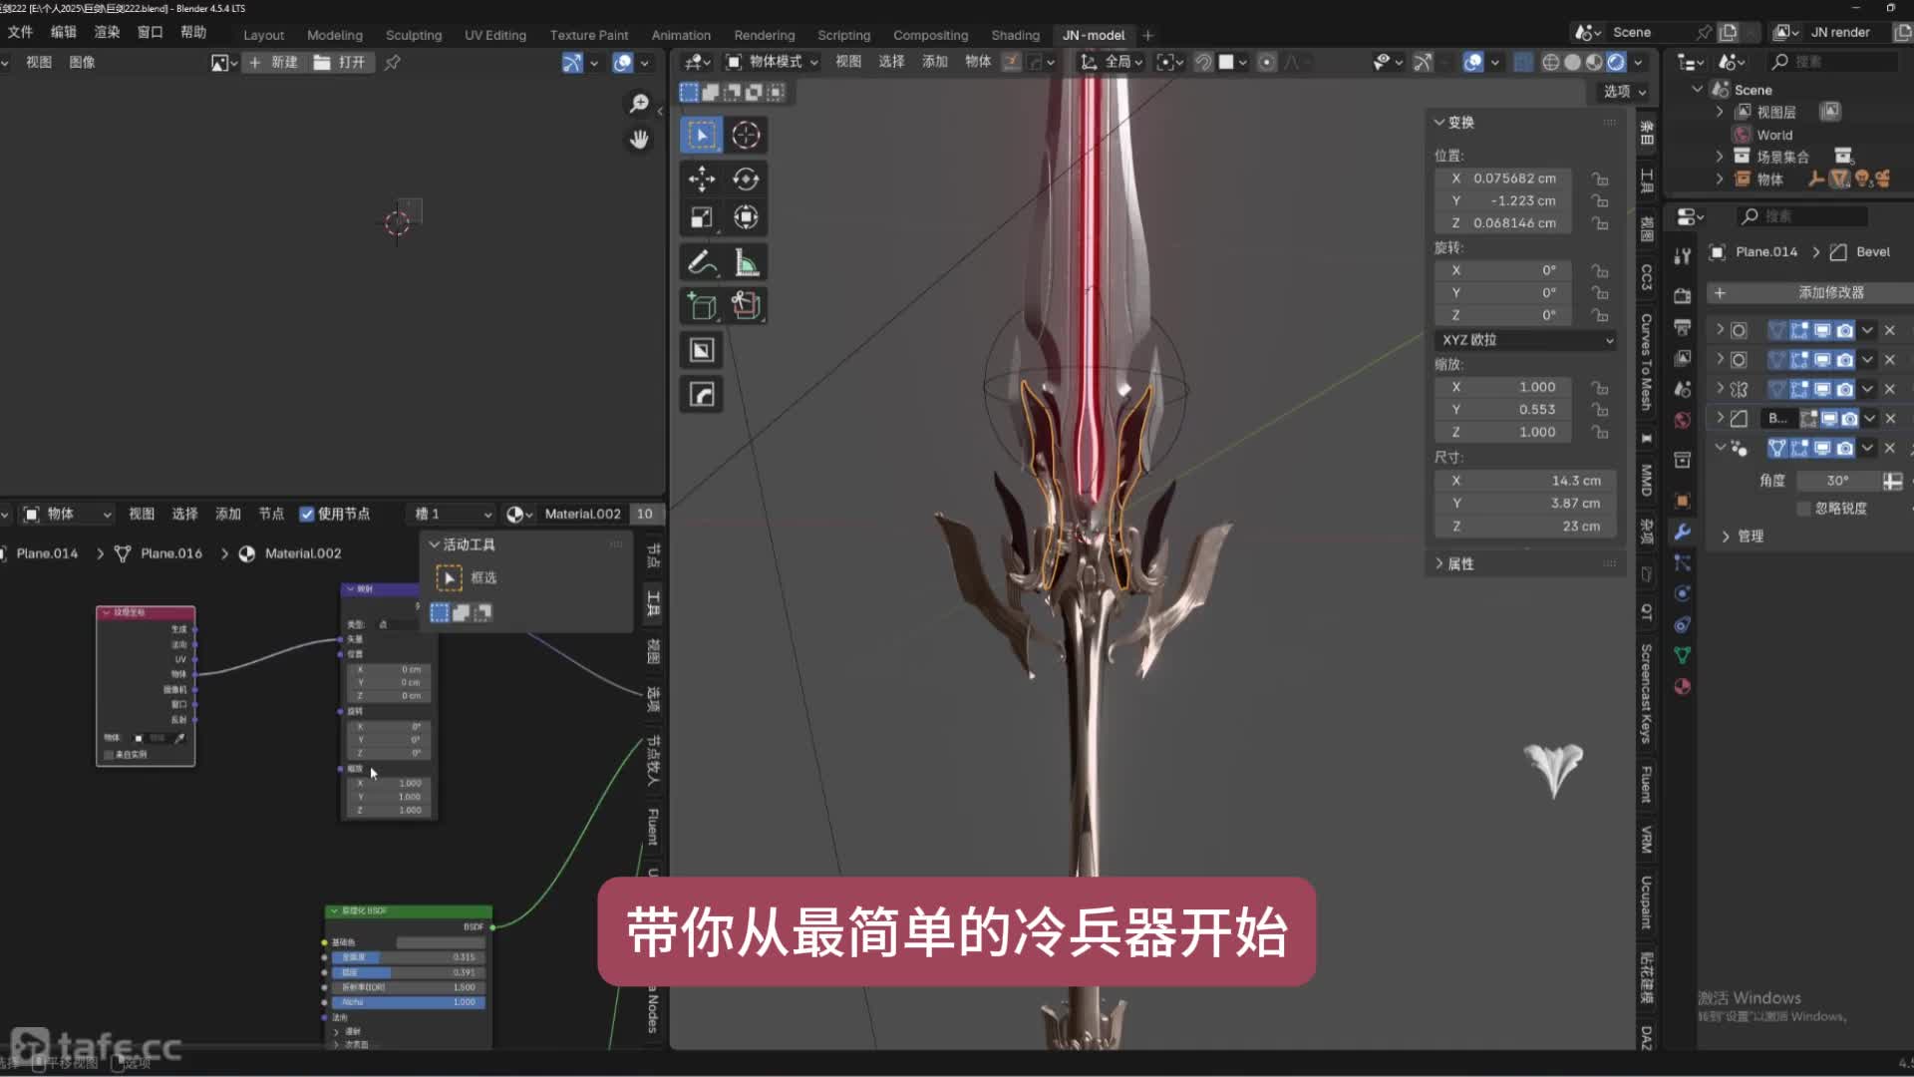The image size is (1914, 1077).
Task: Switch to the Shading workspace tab
Action: (1015, 35)
